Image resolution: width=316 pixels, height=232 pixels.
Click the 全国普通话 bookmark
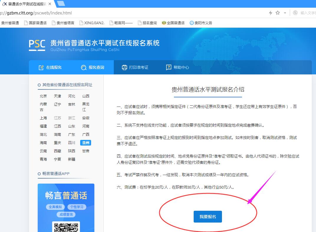tap(173, 23)
